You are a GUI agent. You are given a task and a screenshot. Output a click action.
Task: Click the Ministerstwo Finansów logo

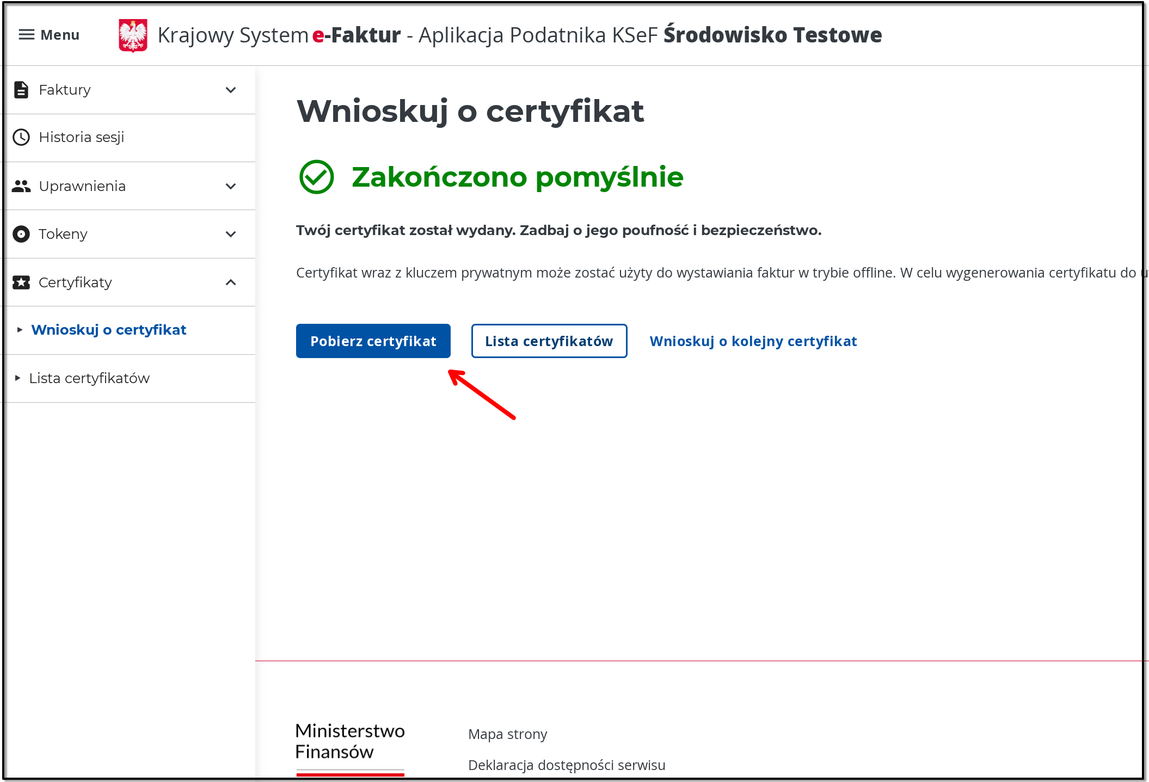click(350, 742)
